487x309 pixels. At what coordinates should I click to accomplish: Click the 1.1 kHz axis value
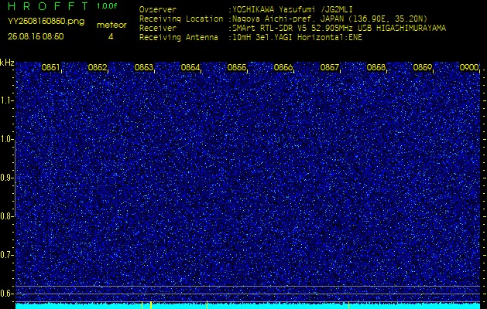6,100
